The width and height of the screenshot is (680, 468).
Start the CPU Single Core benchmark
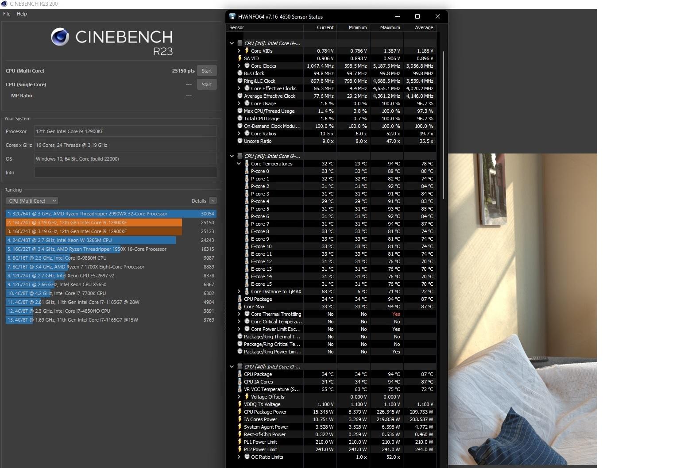tap(207, 84)
